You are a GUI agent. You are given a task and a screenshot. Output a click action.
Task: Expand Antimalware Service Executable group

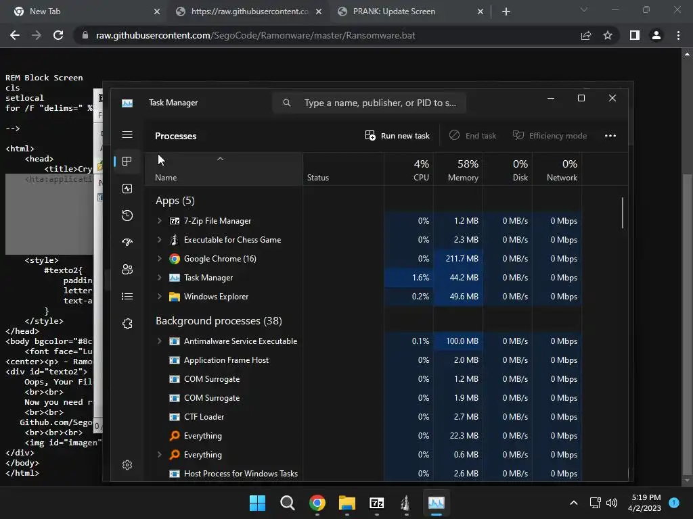[x=160, y=341]
